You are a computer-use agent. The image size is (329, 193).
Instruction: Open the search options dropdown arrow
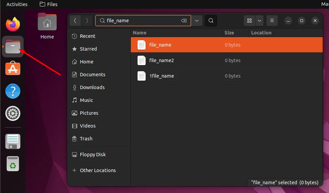[x=197, y=21]
